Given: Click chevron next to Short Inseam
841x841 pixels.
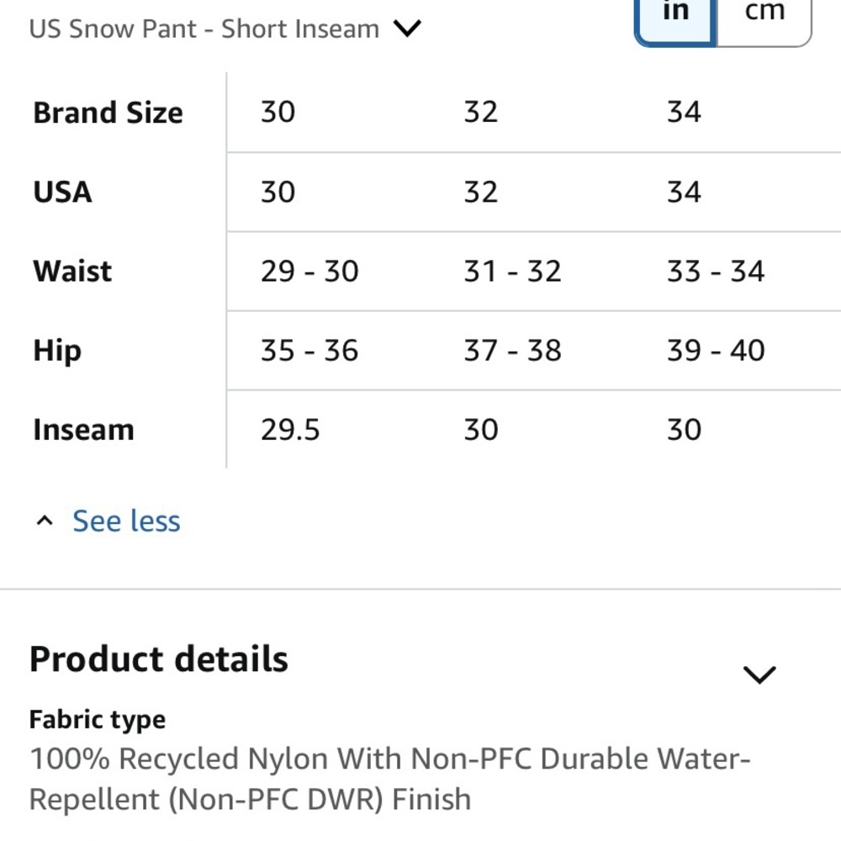Looking at the screenshot, I should 408,29.
